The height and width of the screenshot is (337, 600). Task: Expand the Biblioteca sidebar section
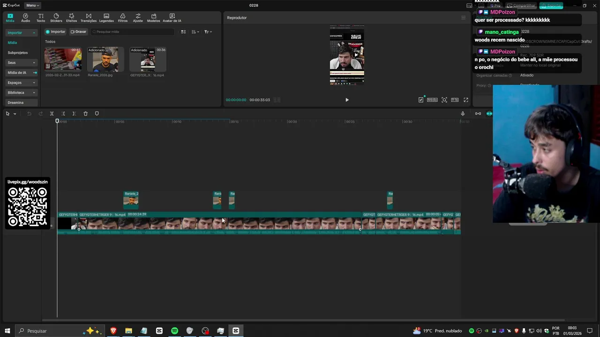[21, 93]
